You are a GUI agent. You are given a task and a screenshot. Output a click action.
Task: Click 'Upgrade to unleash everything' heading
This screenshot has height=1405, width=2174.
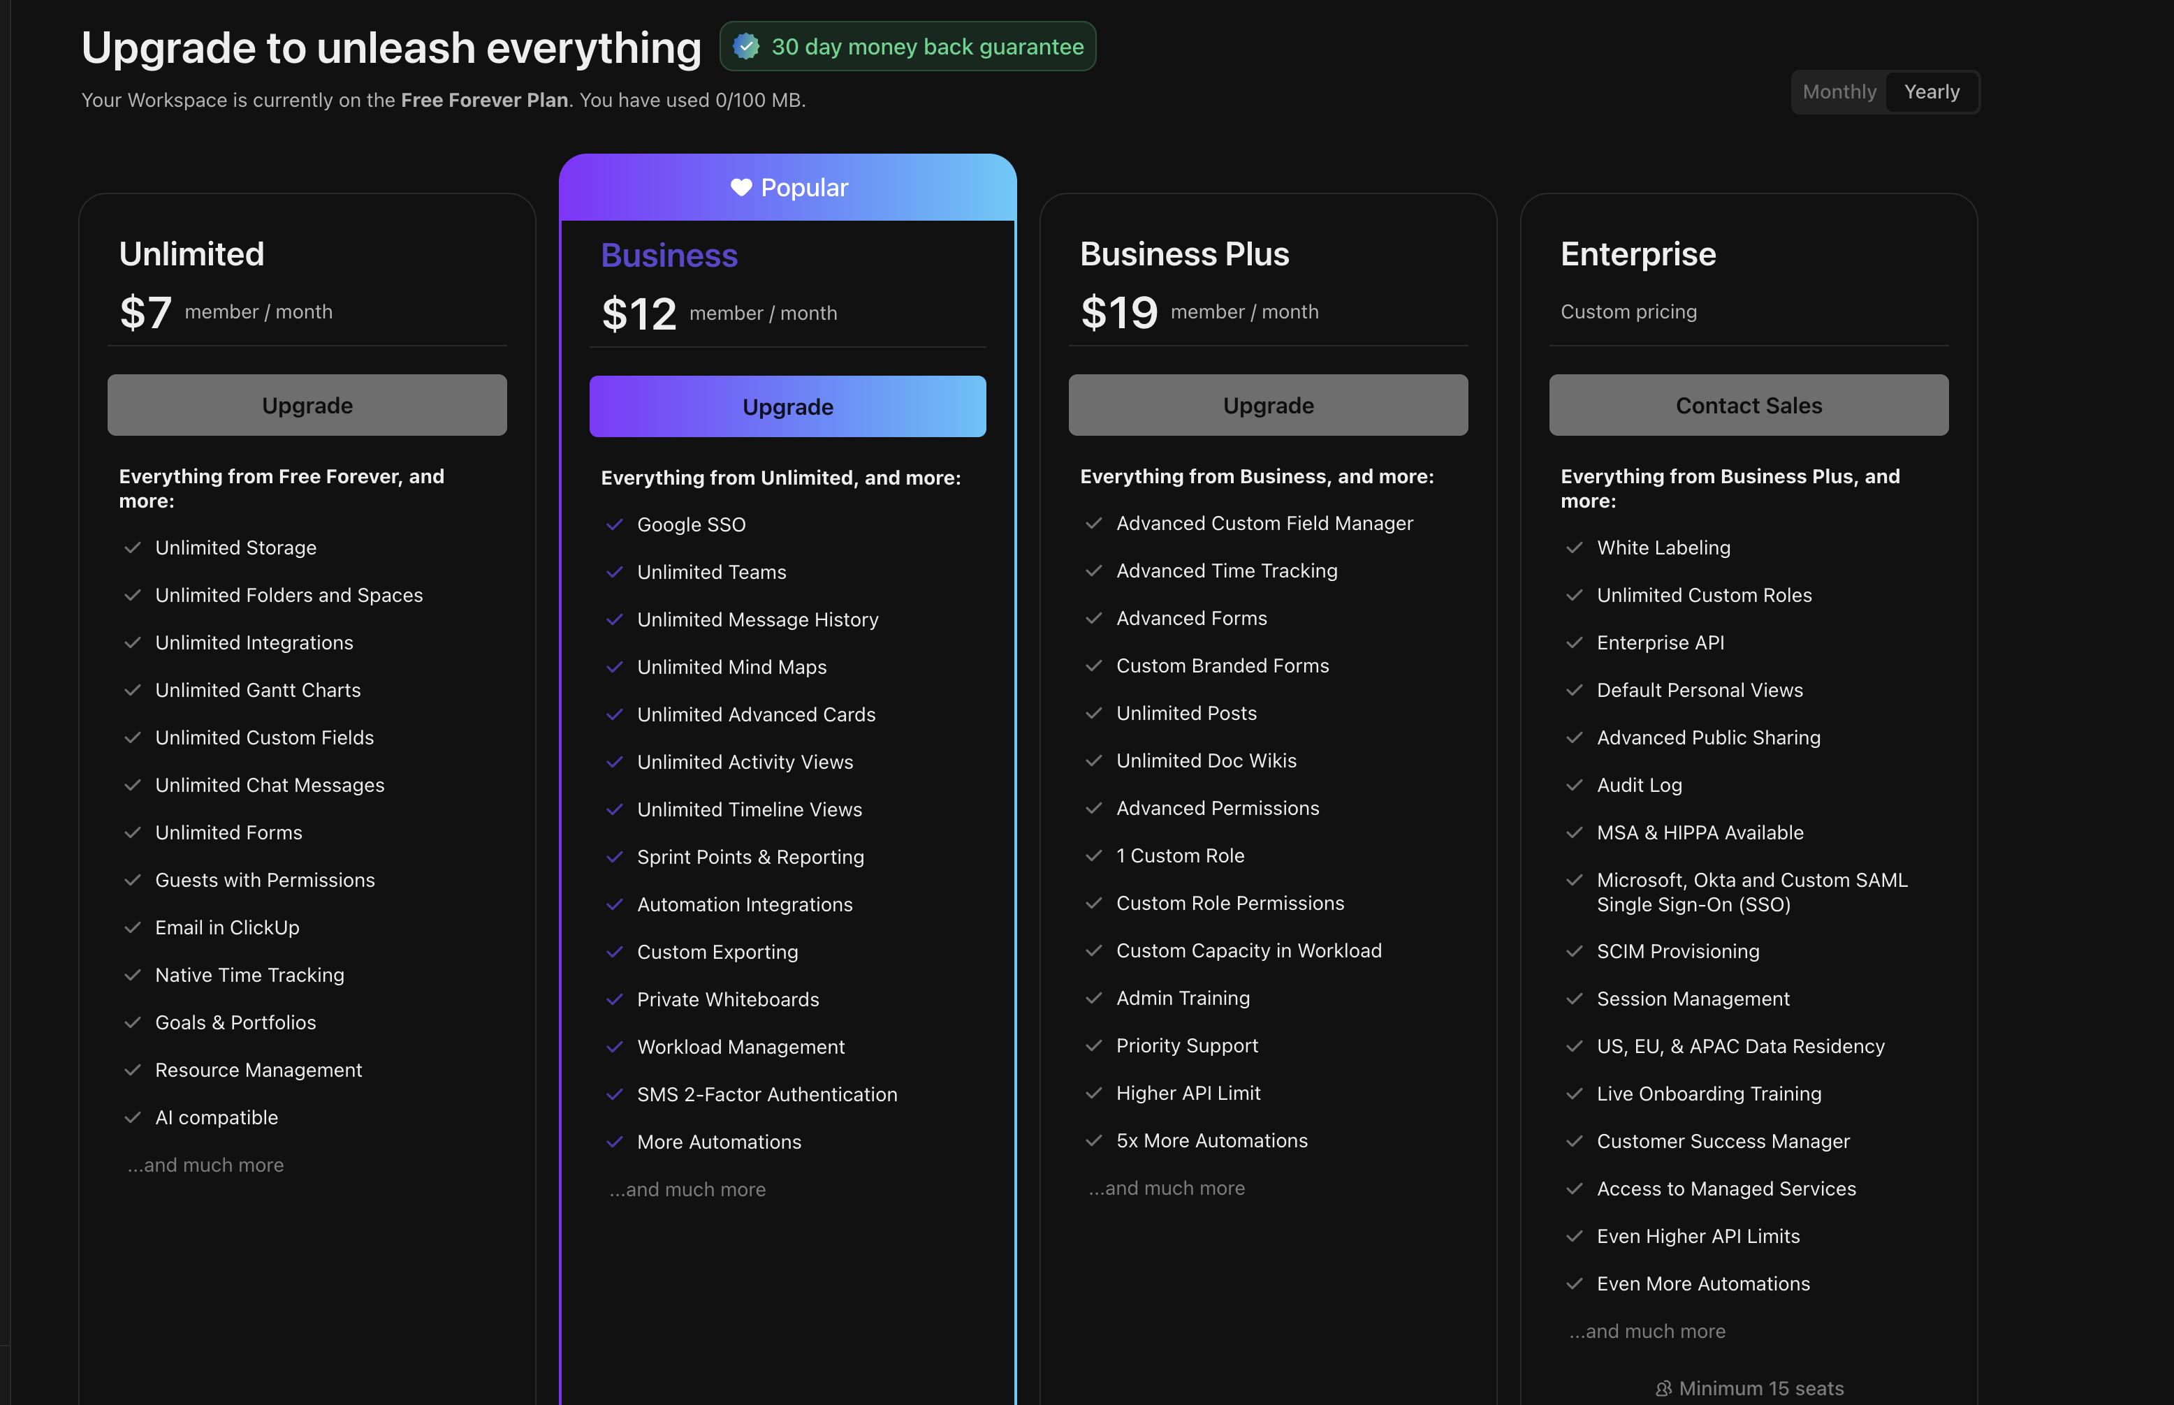tap(391, 47)
